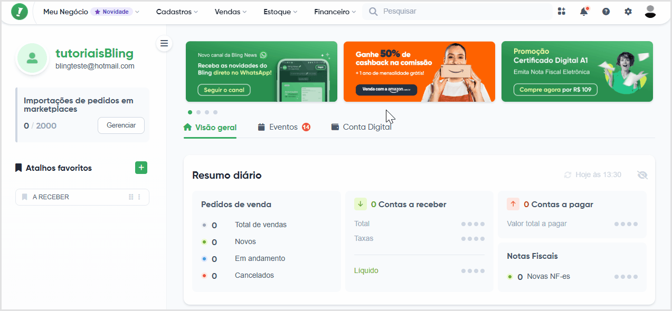Open A RECEBER shortcut options dots
This screenshot has height=311, width=672.
point(139,197)
